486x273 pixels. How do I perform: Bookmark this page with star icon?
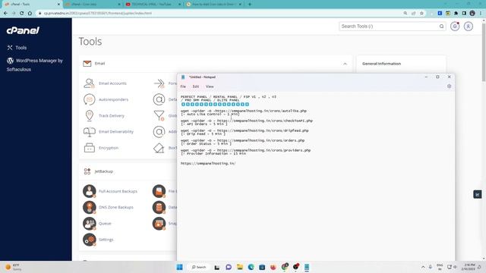(421, 14)
